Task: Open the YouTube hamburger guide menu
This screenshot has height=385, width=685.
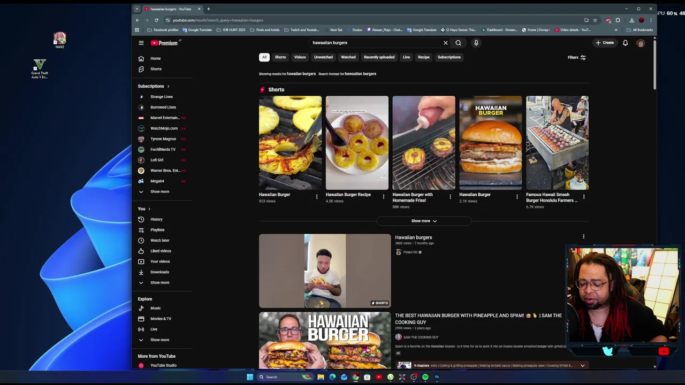Action: [x=141, y=43]
